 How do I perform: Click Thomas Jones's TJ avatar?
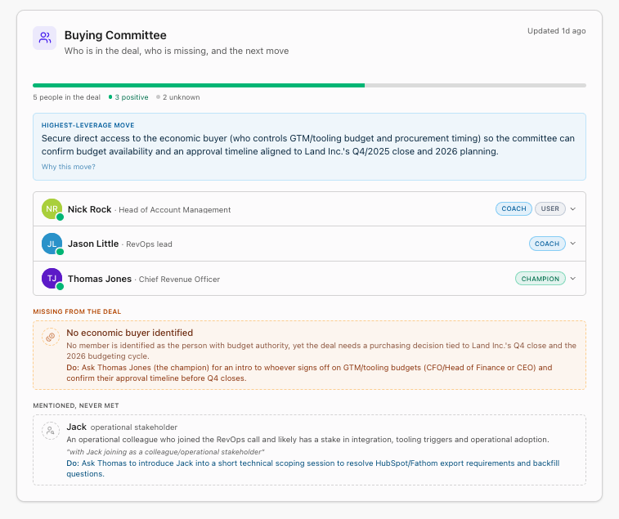52,278
